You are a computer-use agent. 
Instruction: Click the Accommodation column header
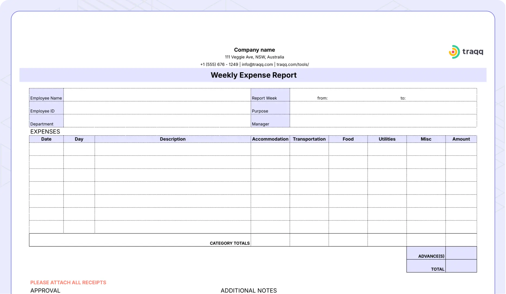270,139
